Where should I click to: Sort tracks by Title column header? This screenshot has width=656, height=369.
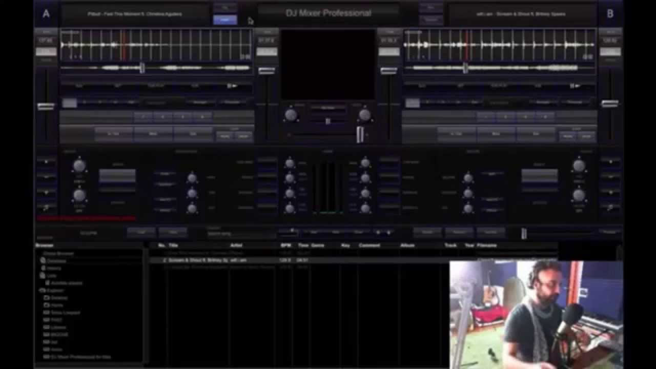[x=173, y=245]
